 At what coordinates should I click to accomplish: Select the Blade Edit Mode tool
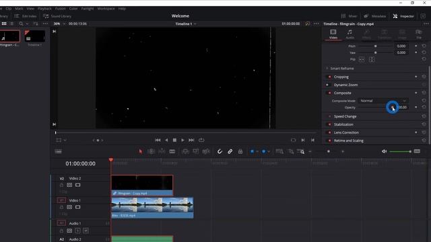tap(172, 151)
